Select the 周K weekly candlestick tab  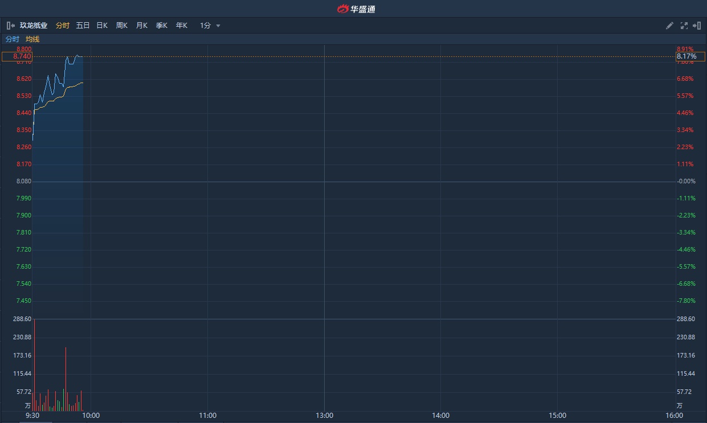coord(122,26)
